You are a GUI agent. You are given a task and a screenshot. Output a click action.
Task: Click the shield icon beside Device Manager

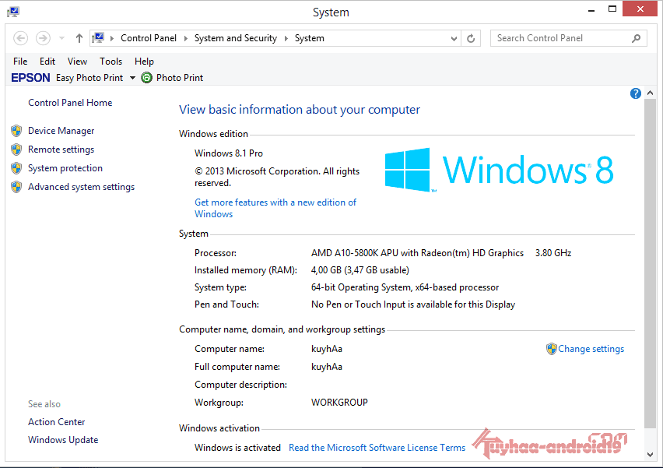tap(16, 131)
